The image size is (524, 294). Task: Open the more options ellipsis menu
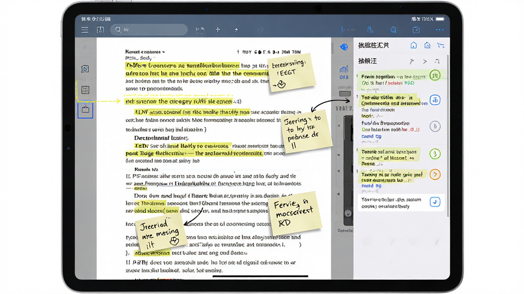pyautogui.click(x=440, y=30)
